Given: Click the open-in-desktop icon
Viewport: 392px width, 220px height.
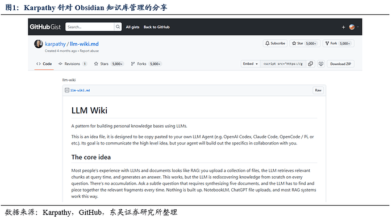Looking at the screenshot, I should pos(321,64).
